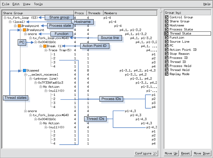Click the Procs column header
The image size is (213, 158).
[79, 13]
